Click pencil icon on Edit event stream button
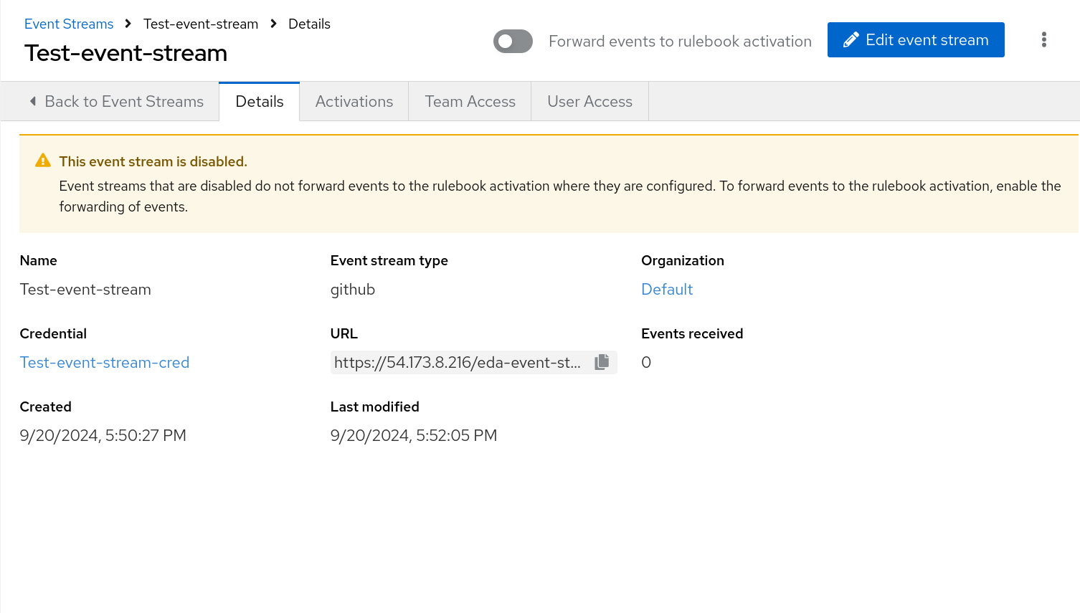The width and height of the screenshot is (1080, 613). pyautogui.click(x=851, y=40)
